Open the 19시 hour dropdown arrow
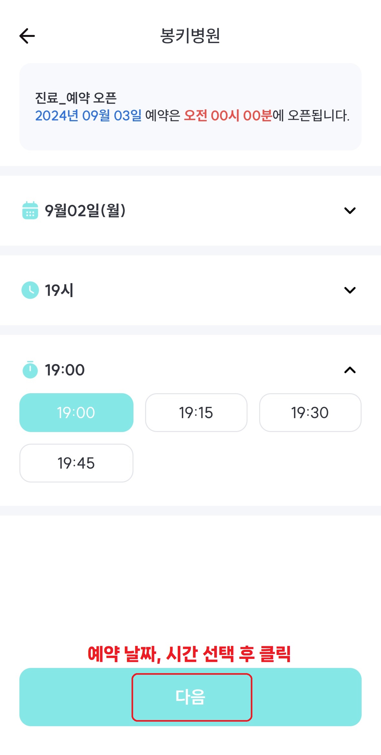 [x=350, y=290]
